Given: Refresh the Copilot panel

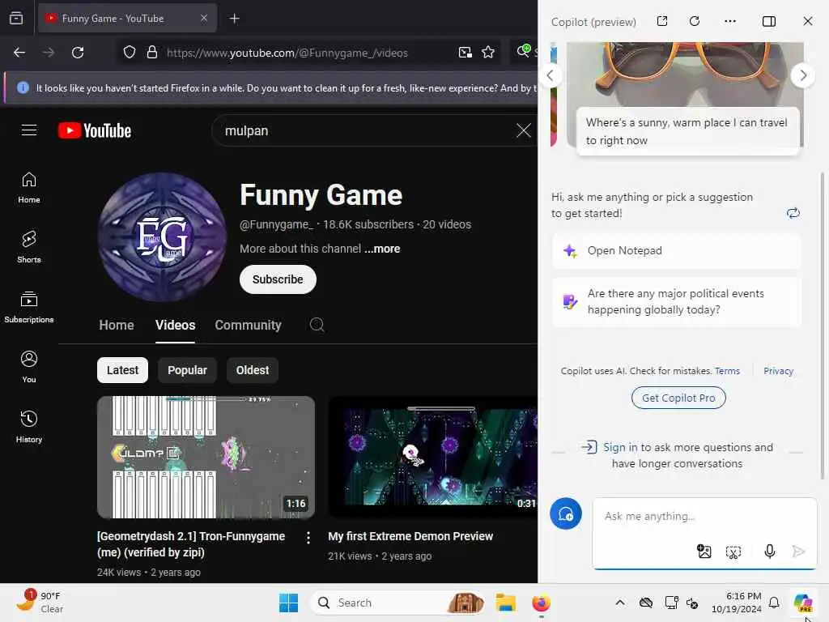Looking at the screenshot, I should pos(695,21).
